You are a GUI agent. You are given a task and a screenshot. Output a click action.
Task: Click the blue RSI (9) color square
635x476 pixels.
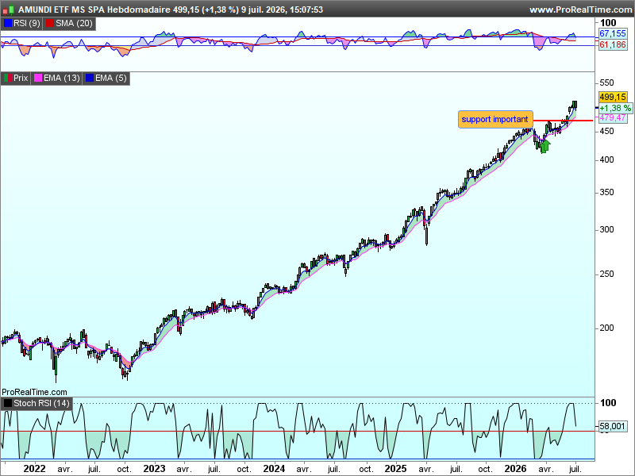tap(8, 24)
